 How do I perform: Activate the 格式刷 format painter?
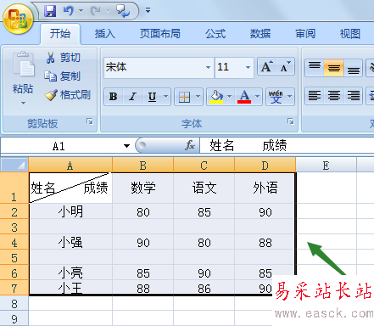[x=68, y=95]
